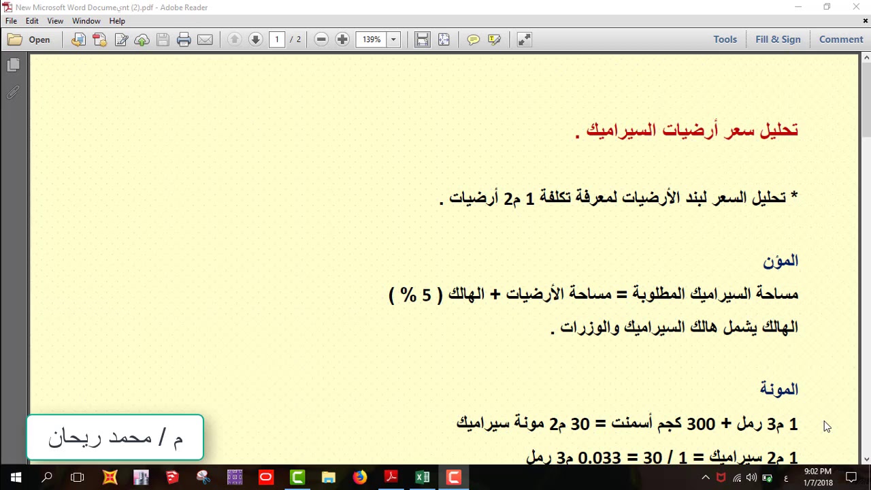871x490 pixels.
Task: Click the scroll up arrow of document
Action: [x=866, y=58]
